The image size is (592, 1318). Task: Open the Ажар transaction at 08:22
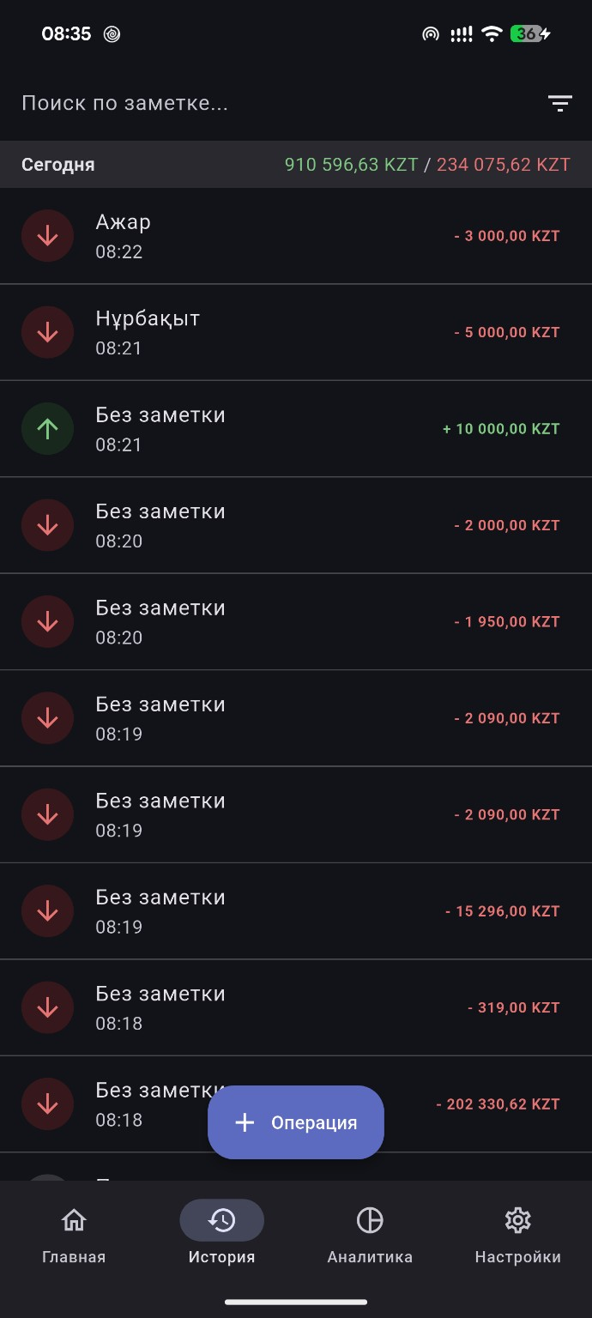296,236
